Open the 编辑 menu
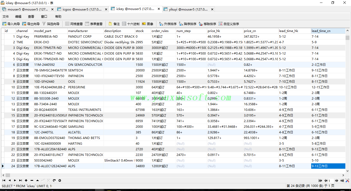 coord(18,16)
